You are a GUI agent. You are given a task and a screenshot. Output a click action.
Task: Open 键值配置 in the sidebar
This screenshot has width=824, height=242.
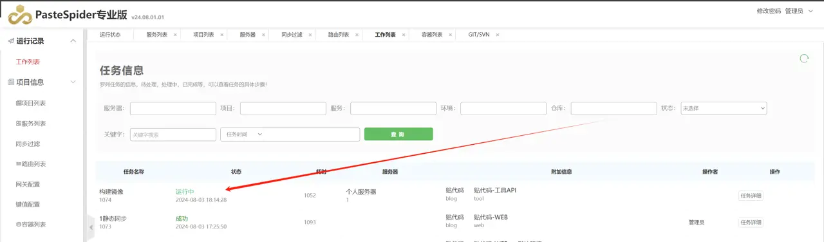[x=28, y=204]
